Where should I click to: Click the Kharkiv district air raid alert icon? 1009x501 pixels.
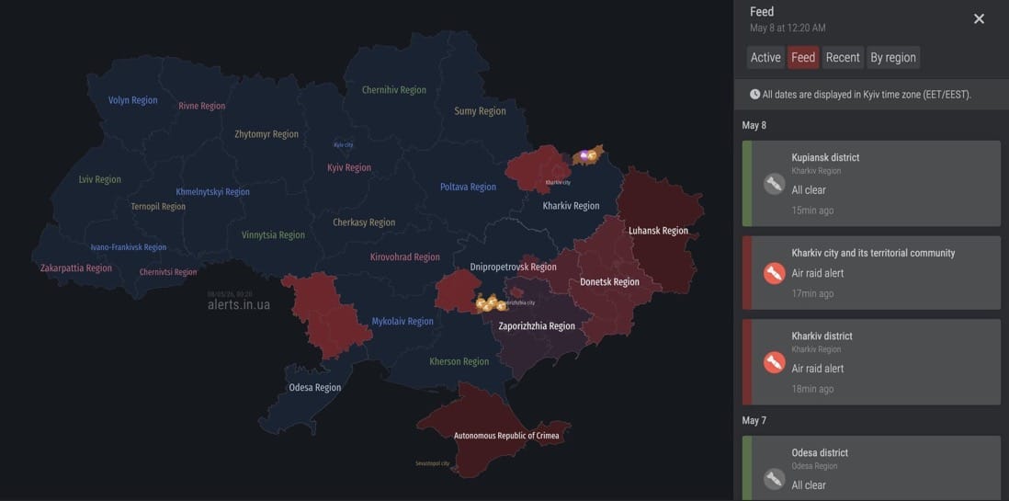774,362
